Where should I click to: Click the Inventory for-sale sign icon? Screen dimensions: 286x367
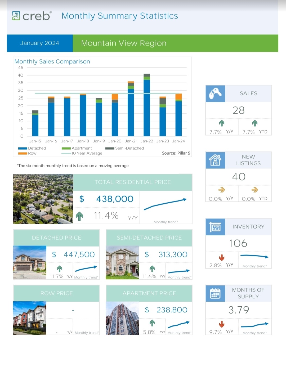pos(215,227)
